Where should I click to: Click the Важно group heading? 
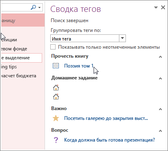tap(59, 108)
